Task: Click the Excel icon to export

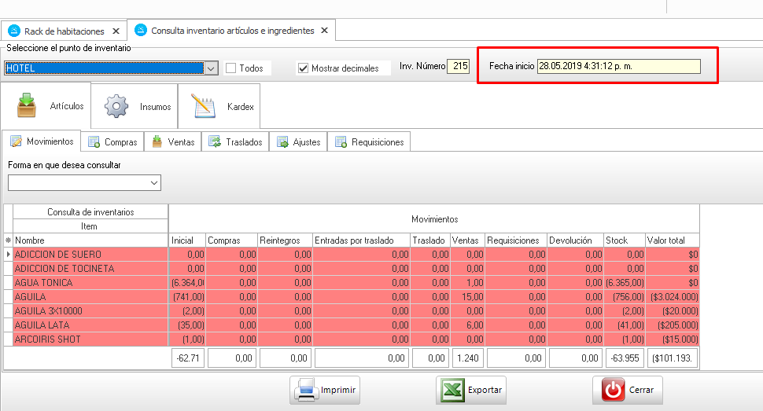Action: [x=452, y=389]
